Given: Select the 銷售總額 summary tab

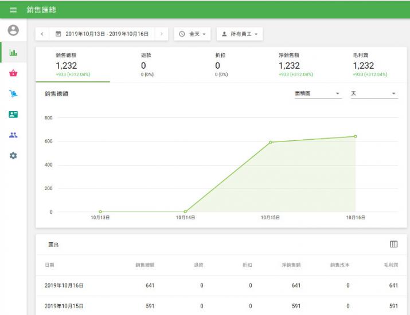Looking at the screenshot, I should pos(73,65).
